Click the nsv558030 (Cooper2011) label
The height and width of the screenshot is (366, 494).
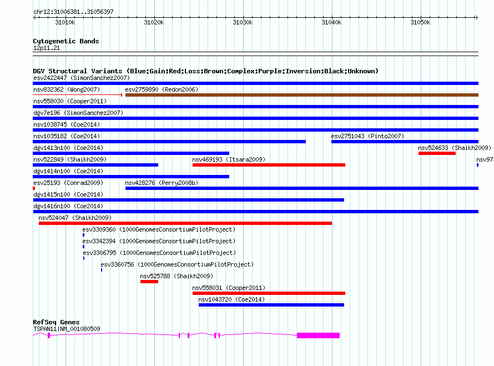coord(70,101)
